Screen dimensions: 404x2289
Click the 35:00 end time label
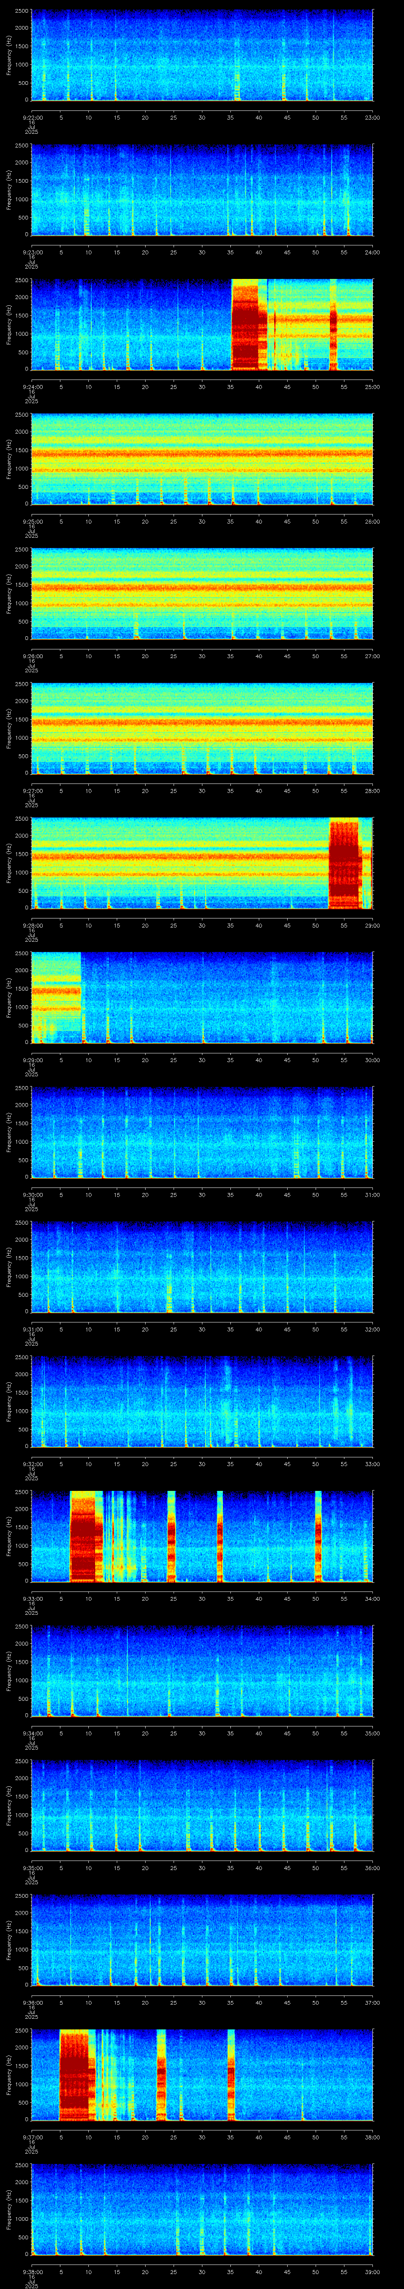pos(372,1733)
